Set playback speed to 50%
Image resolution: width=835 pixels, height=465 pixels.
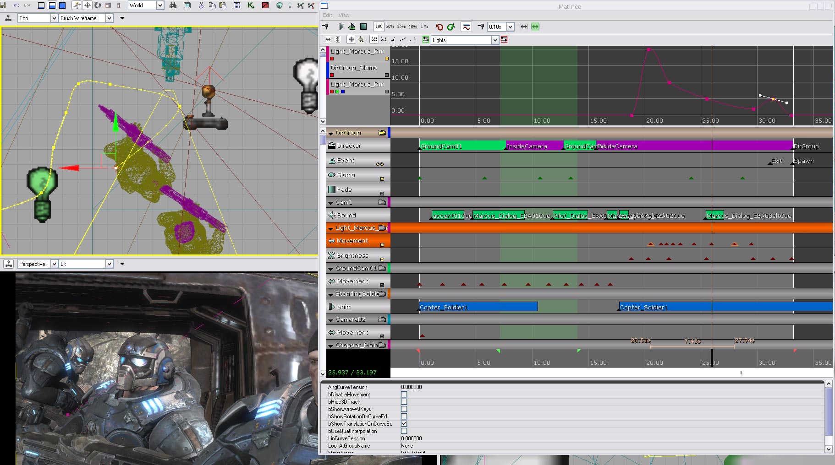tap(390, 27)
